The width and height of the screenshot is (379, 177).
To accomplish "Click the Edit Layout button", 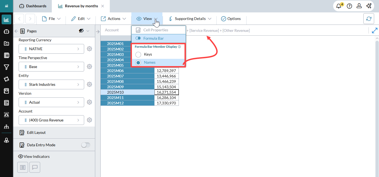I will [x=36, y=132].
